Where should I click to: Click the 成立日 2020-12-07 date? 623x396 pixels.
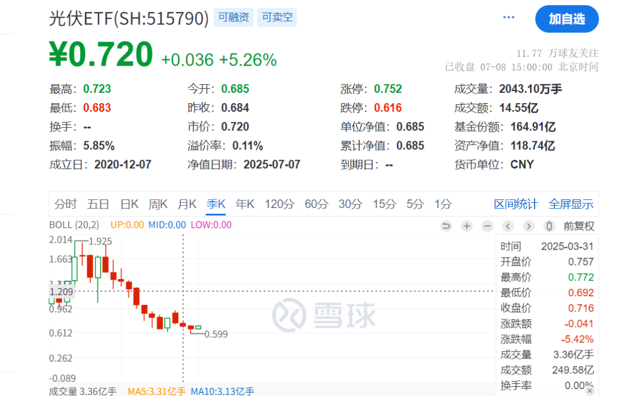[x=123, y=164]
